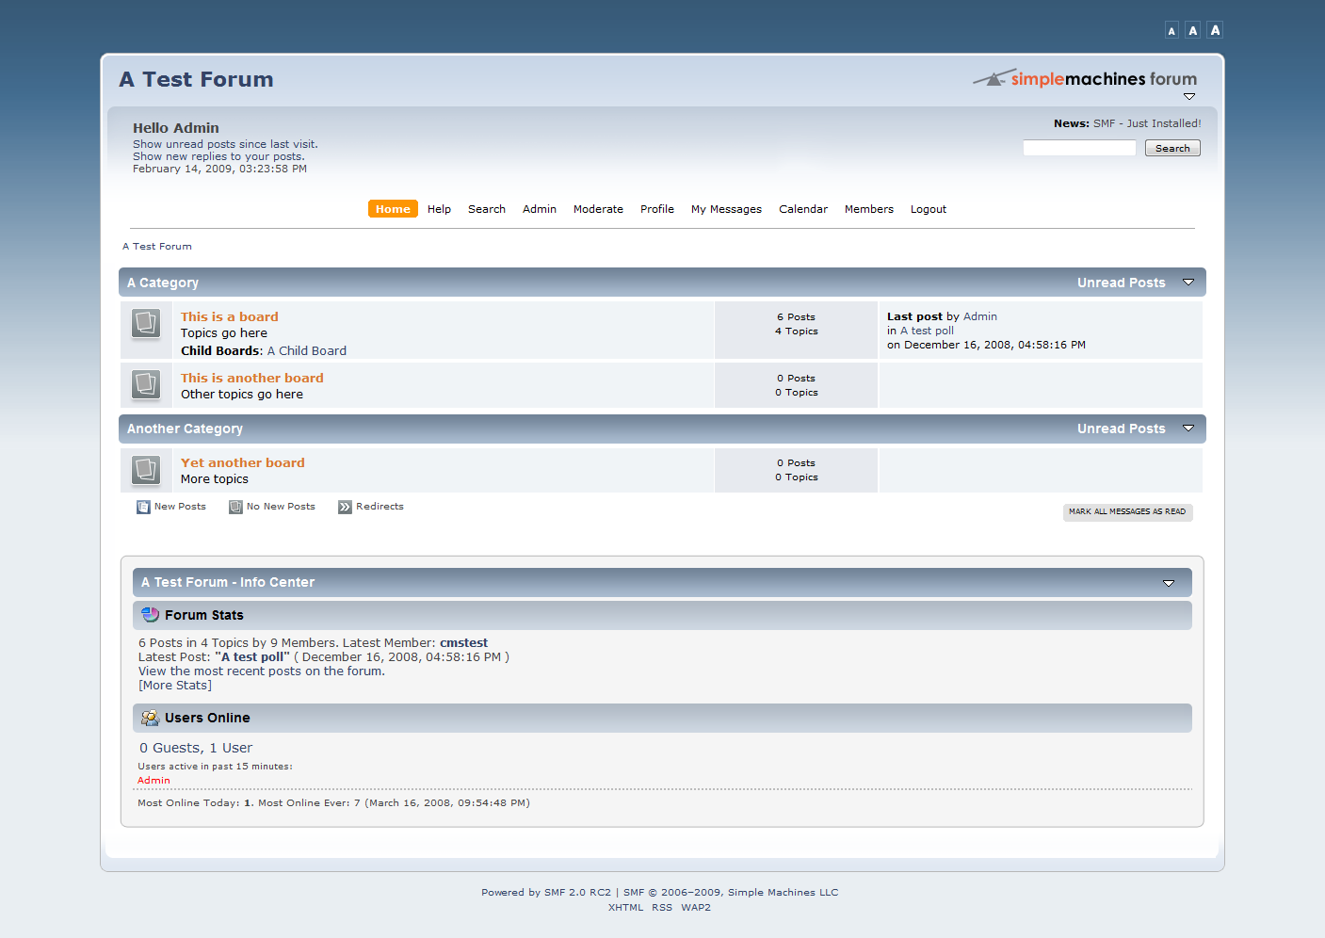
Task: Collapse the Info Center panel
Action: (x=1169, y=582)
